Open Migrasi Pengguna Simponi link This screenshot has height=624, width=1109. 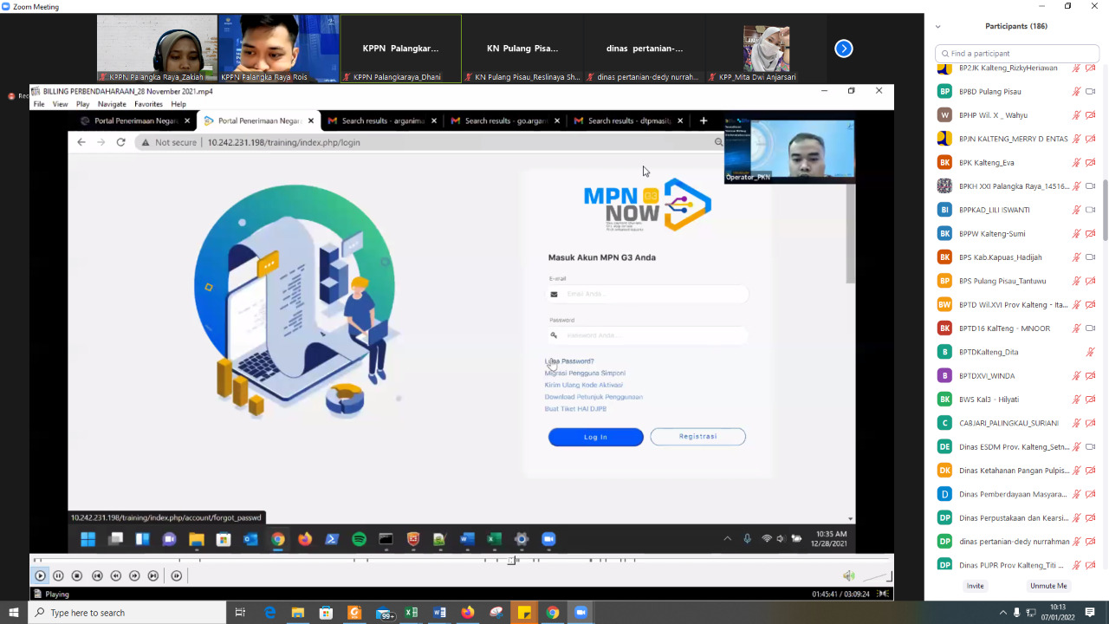(585, 374)
